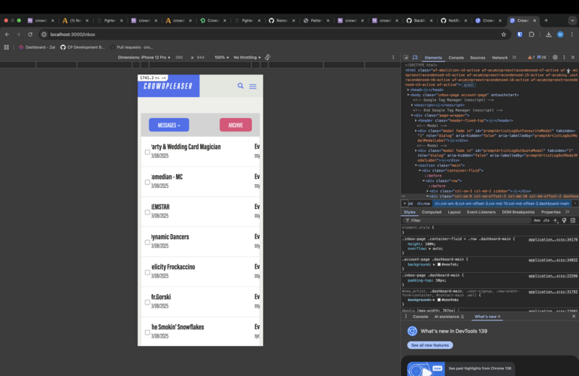
Task: Expand the No throttling dropdown
Action: tap(247, 57)
